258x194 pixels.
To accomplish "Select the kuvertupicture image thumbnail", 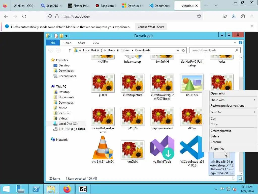I will [x=133, y=83].
